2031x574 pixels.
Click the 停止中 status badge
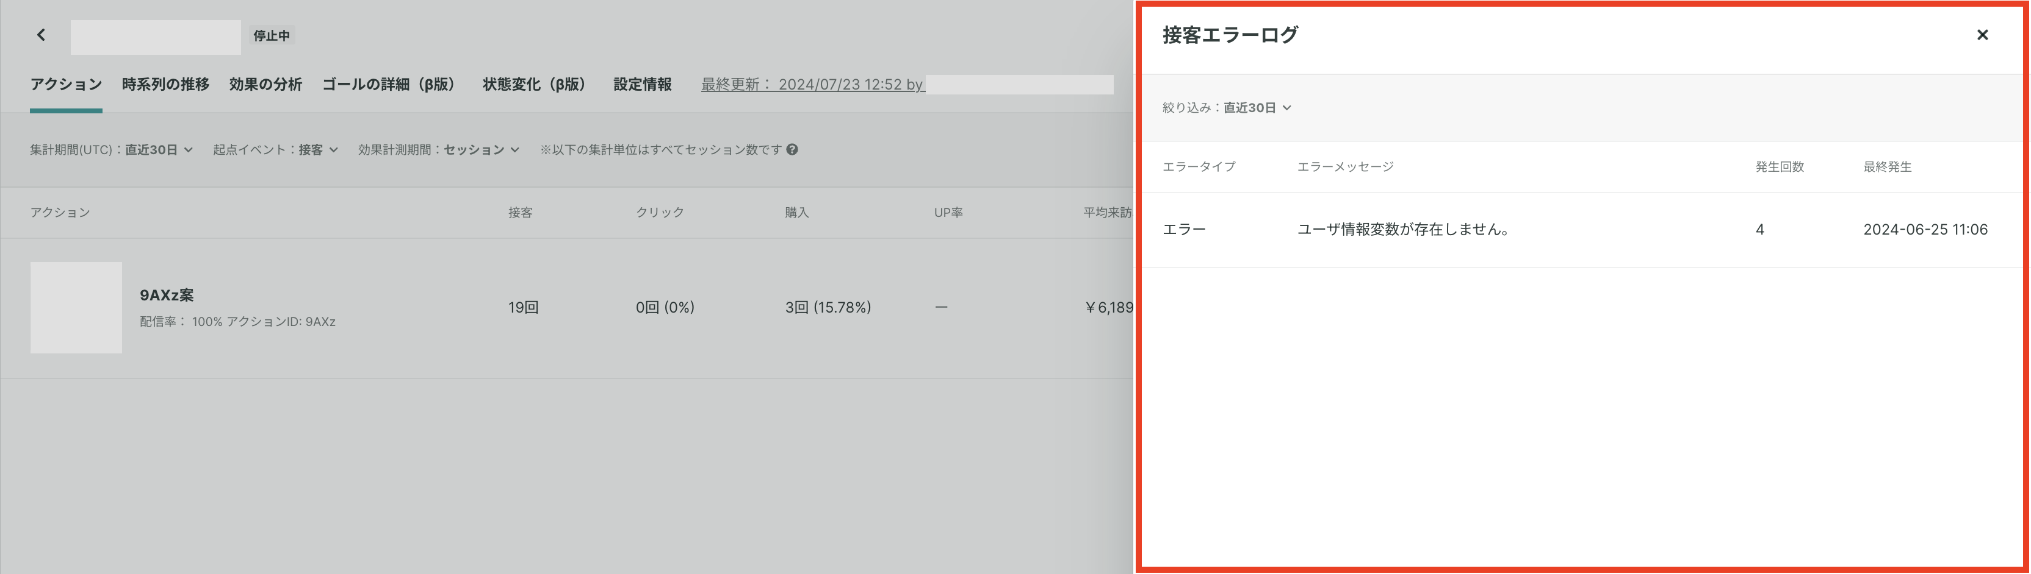(271, 35)
